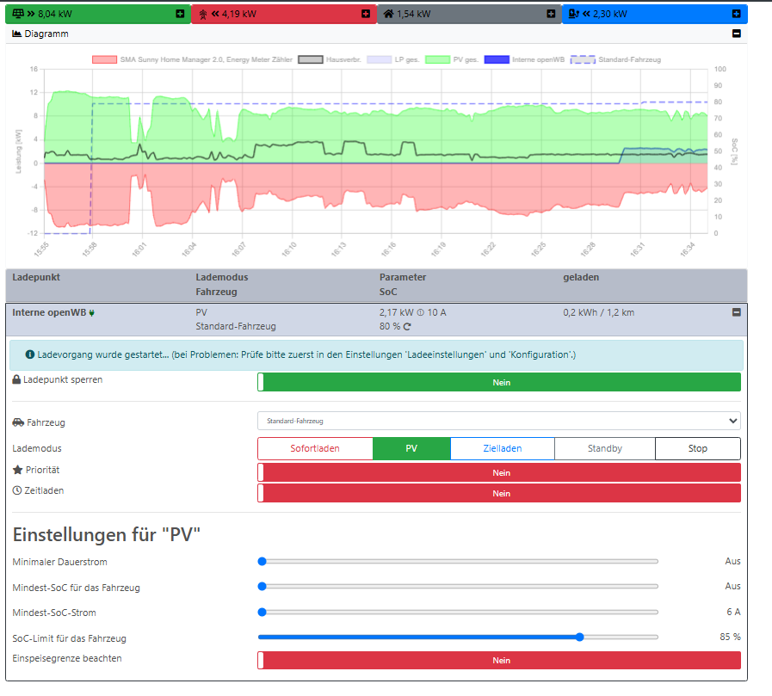
Task: Select Sofortladen charge mode
Action: pyautogui.click(x=315, y=448)
